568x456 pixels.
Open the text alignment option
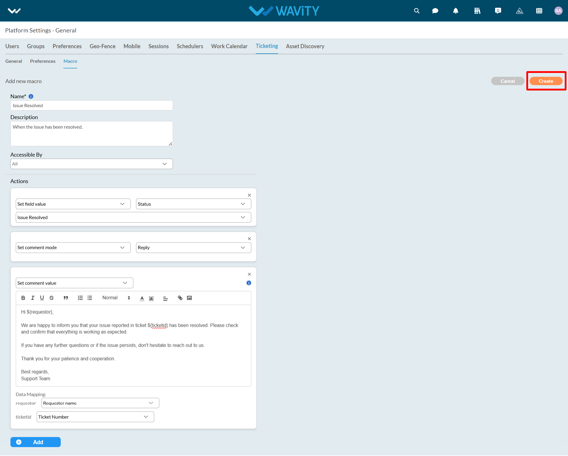166,298
